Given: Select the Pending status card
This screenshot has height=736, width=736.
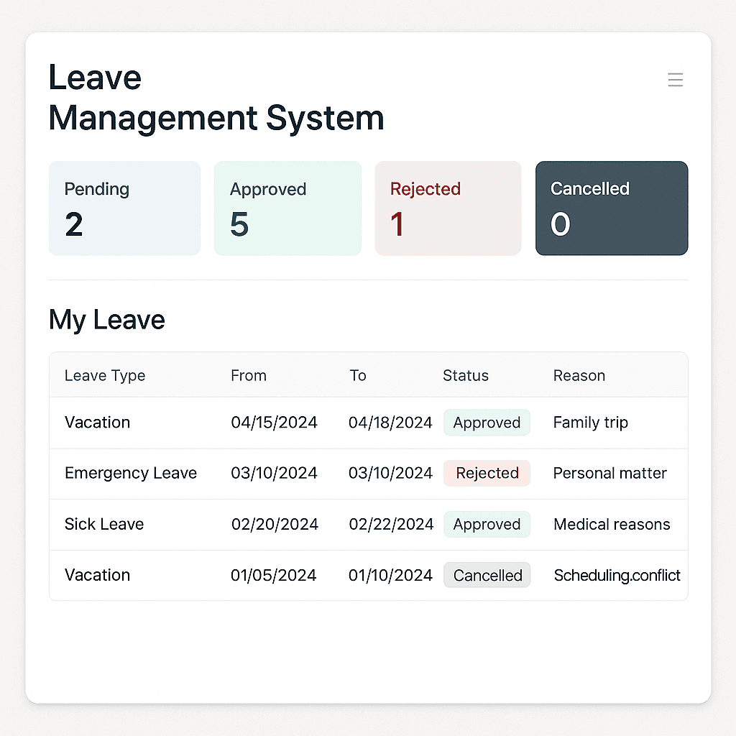Looking at the screenshot, I should point(124,208).
